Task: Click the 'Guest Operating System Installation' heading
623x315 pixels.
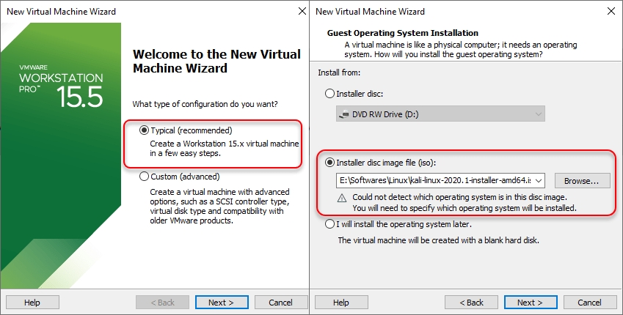Action: [x=402, y=33]
